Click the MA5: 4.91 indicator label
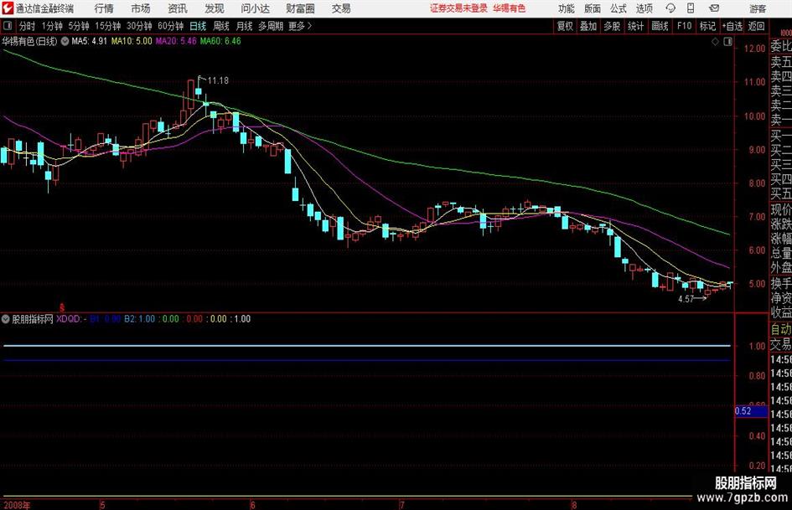 tap(90, 41)
